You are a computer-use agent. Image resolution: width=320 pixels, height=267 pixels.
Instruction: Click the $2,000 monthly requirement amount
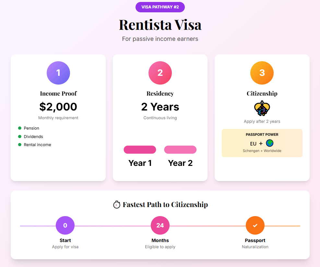(x=58, y=107)
